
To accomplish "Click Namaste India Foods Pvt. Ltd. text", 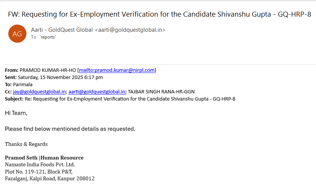I will tap(40, 164).
